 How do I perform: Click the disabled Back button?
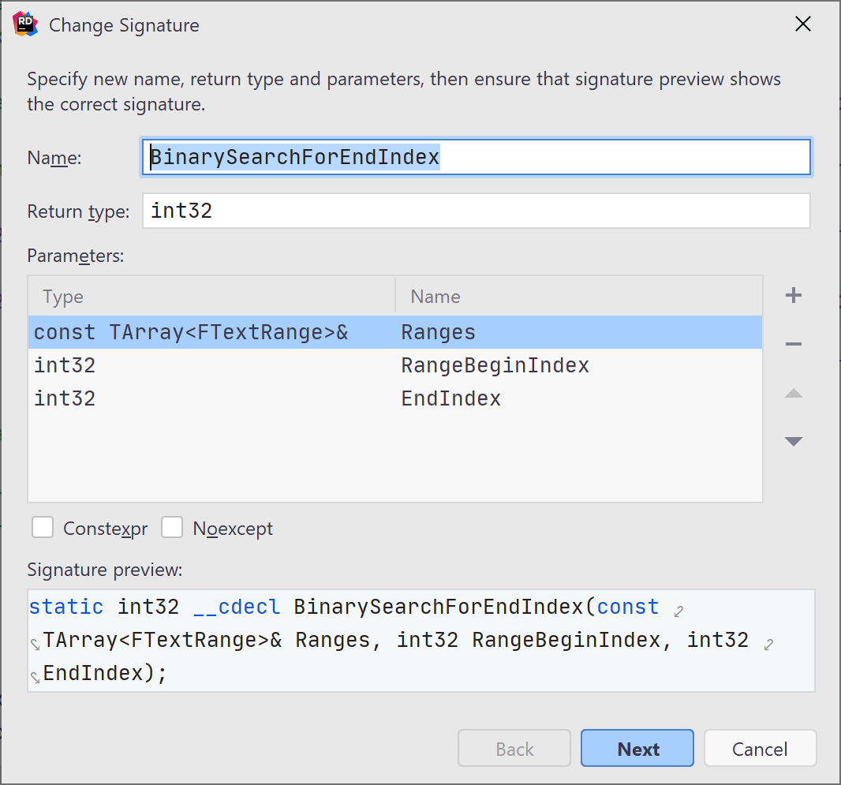[514, 748]
